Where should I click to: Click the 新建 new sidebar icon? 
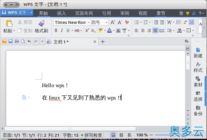198,53
